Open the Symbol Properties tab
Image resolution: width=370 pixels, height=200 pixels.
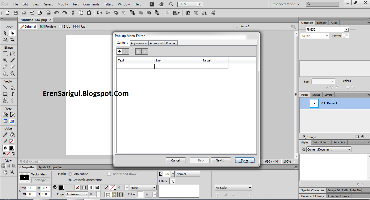point(50,167)
